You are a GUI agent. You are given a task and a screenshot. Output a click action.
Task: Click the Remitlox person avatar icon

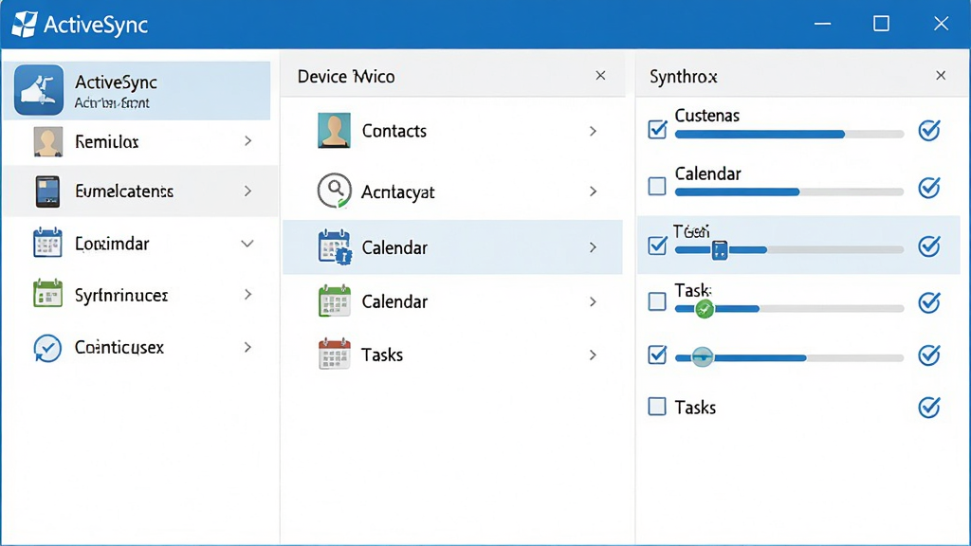pos(47,141)
